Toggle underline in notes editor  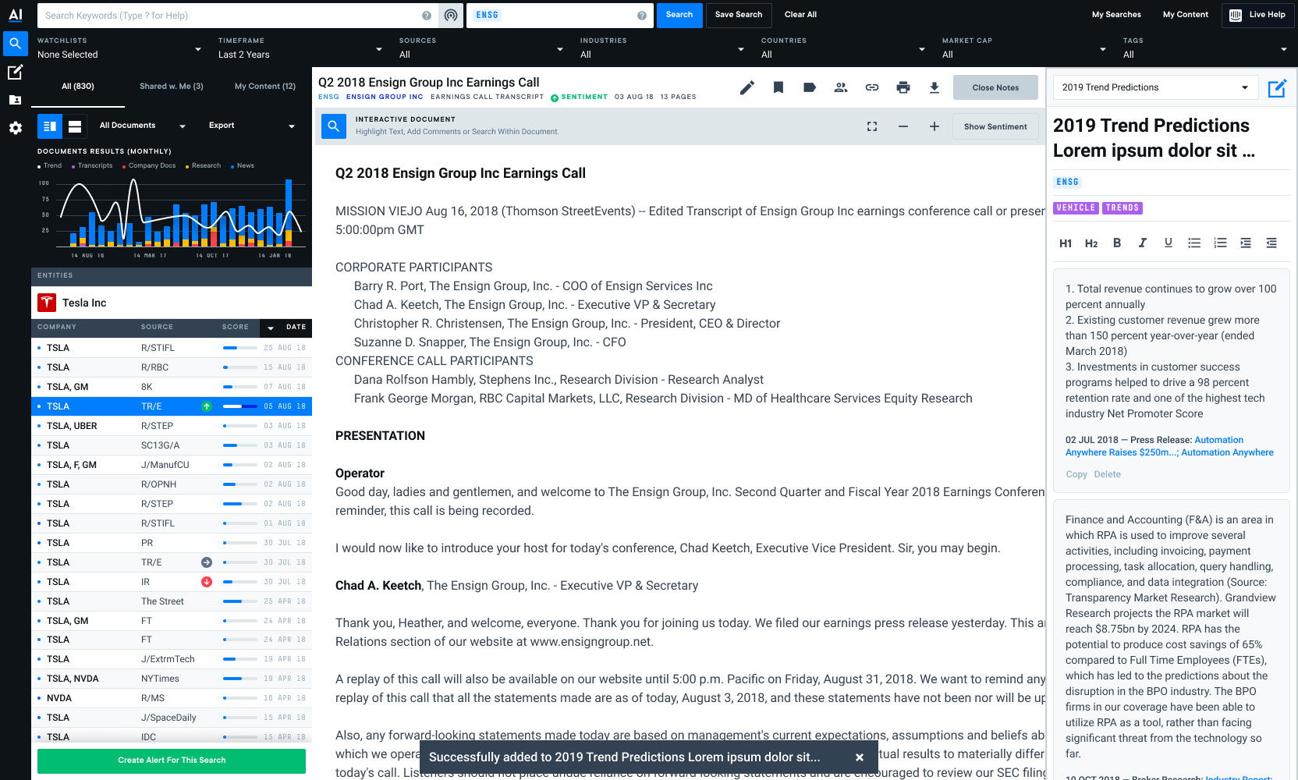[1169, 243]
